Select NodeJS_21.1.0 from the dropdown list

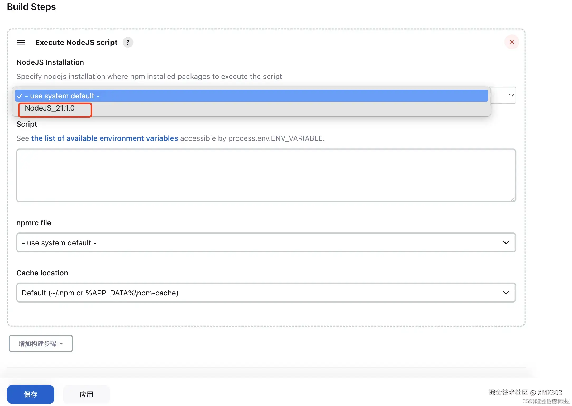point(50,108)
